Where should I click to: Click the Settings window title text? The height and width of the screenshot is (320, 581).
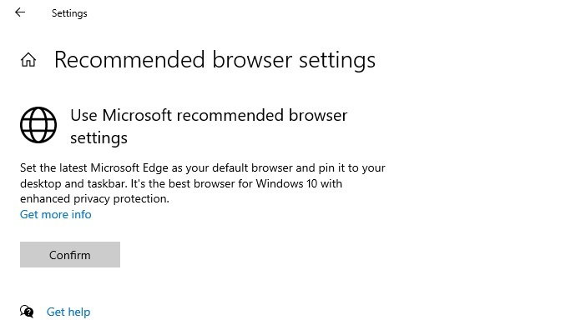click(69, 13)
